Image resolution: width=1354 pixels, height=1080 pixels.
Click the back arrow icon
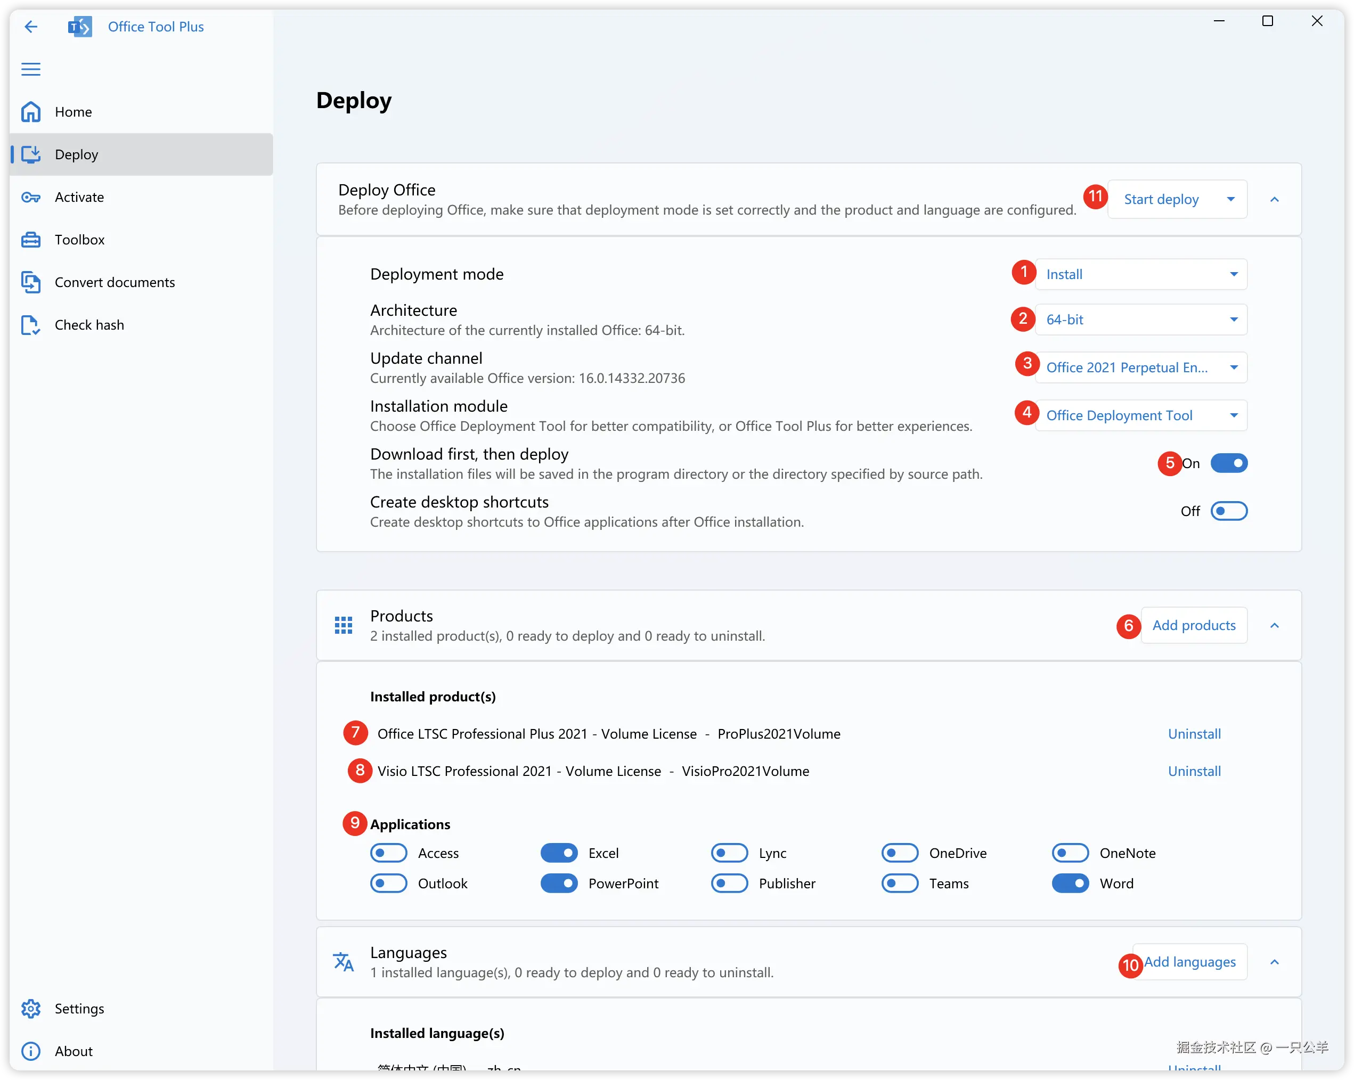[31, 27]
